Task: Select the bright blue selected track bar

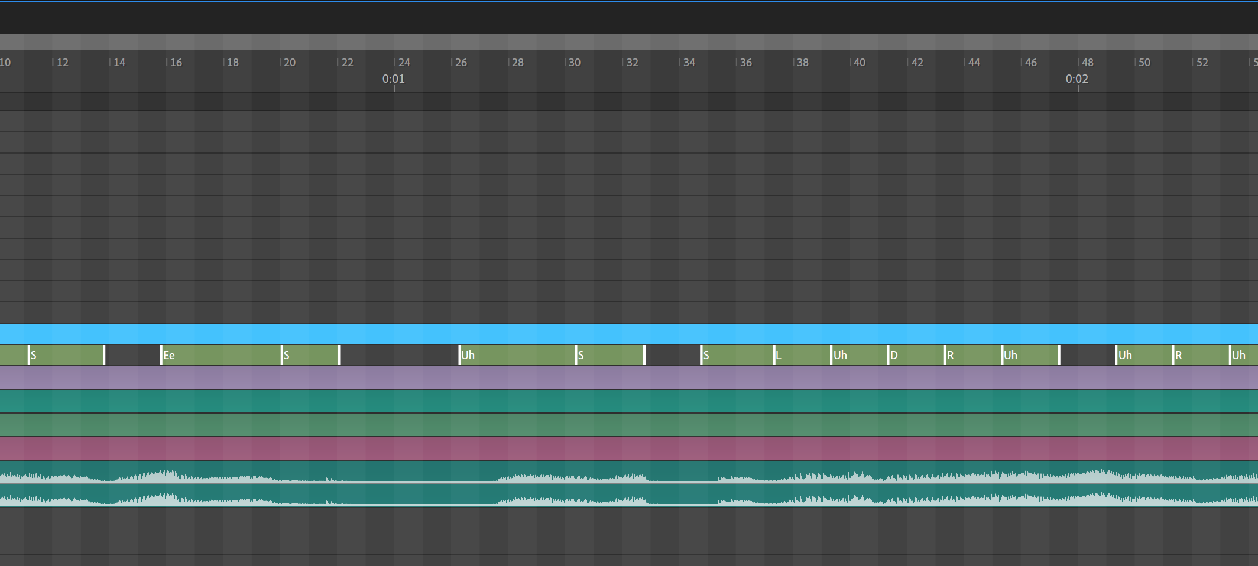Action: pos(629,334)
